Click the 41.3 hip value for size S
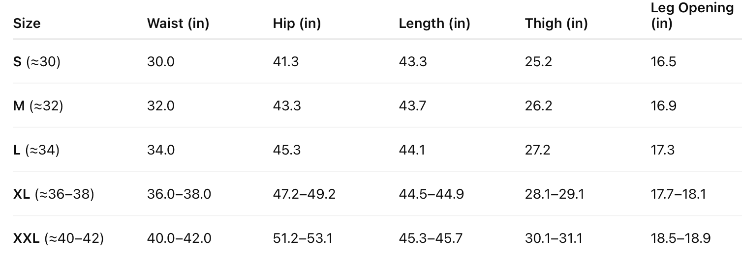This screenshot has height=260, width=742. [285, 61]
